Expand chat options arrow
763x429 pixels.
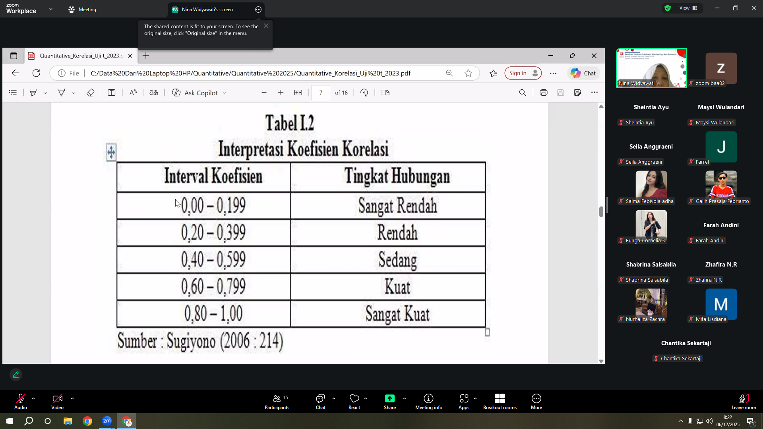(x=334, y=398)
